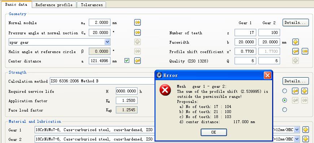Click Gear 1 number of teeth field 17
The image size is (314, 143).
pos(245,32)
